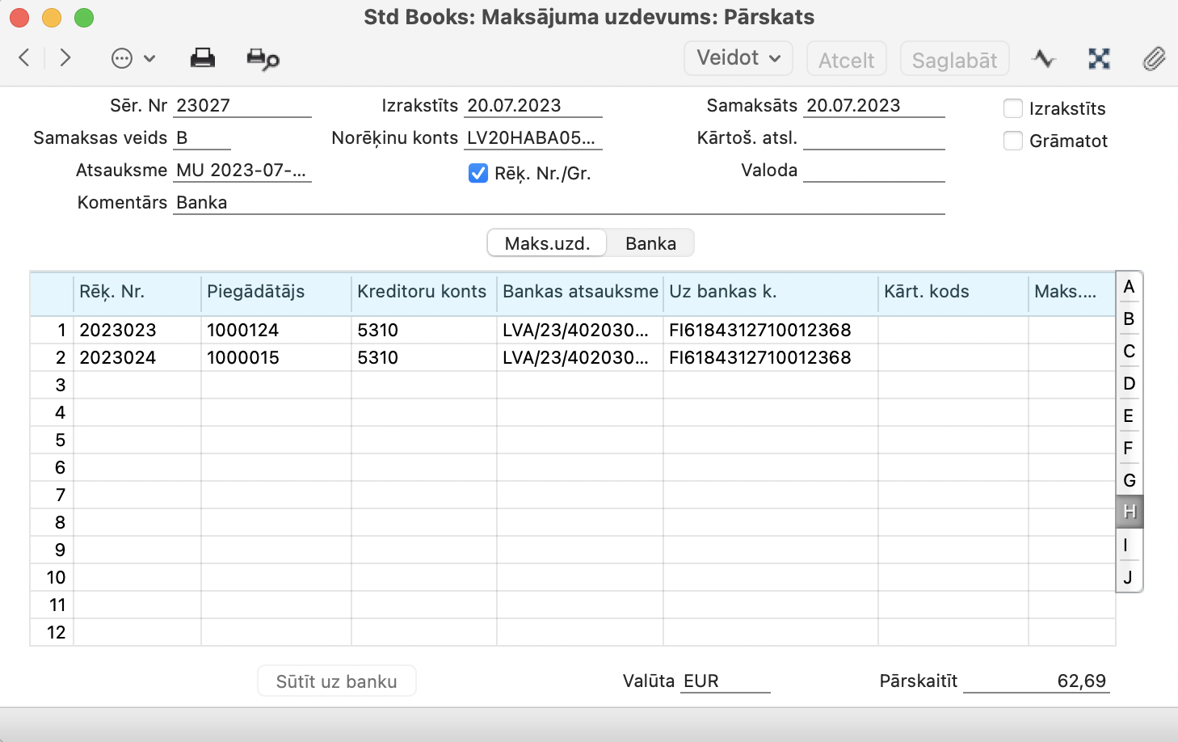
Task: Expand the ellipsis actions menu
Action: point(133,58)
